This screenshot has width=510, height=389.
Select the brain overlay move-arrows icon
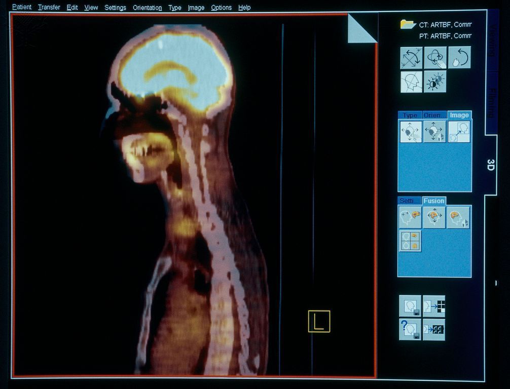(x=434, y=217)
